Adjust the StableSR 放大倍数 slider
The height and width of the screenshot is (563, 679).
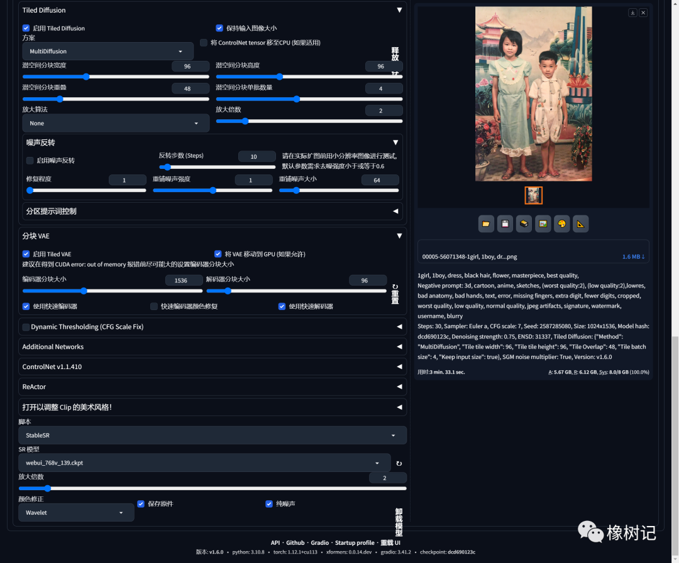(x=213, y=488)
